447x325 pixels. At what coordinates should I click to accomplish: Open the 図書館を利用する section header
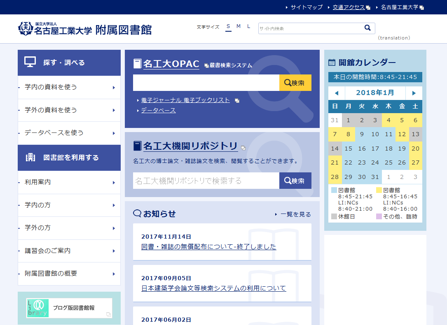coord(69,158)
